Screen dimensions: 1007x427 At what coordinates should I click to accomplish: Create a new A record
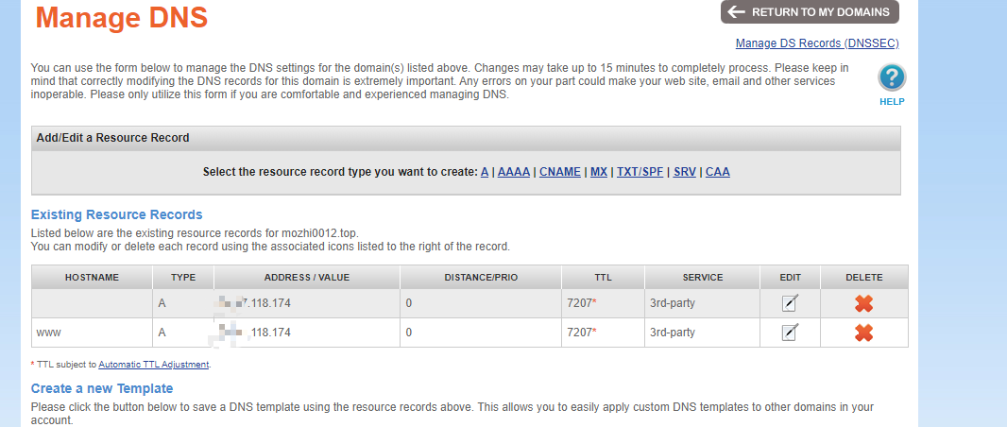(x=485, y=172)
